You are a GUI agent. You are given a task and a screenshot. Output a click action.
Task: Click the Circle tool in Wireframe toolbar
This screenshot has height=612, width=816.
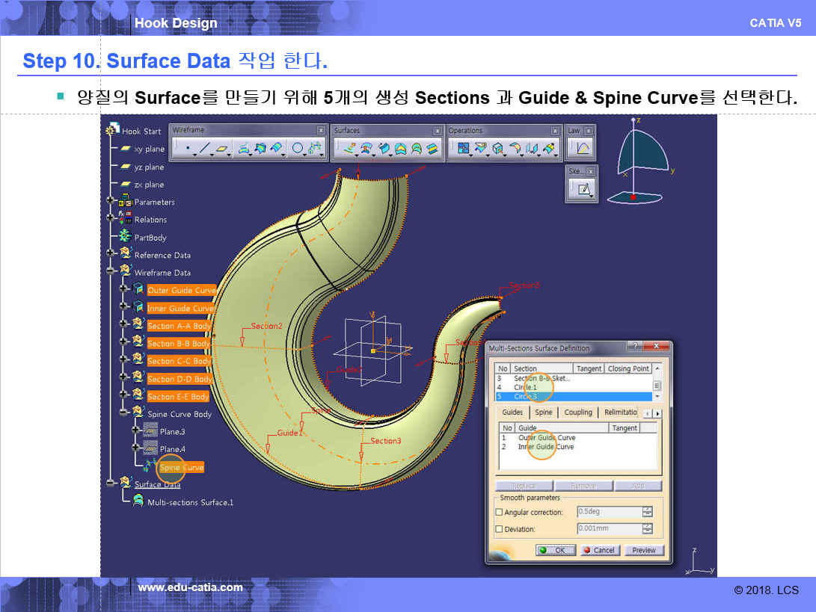click(297, 149)
